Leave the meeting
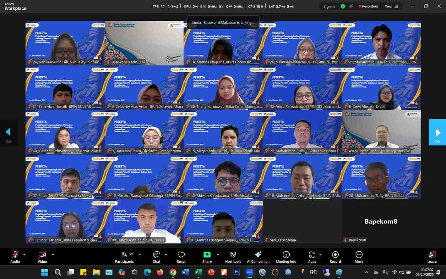 432,257
